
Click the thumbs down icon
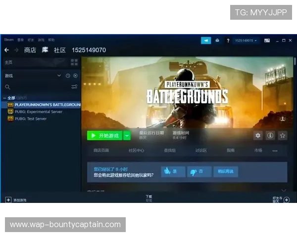[194, 172]
